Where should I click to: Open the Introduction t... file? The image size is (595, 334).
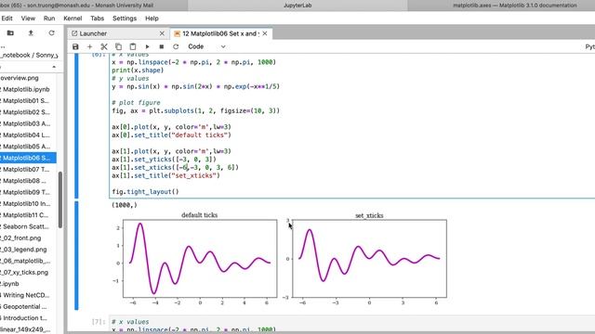(28, 317)
